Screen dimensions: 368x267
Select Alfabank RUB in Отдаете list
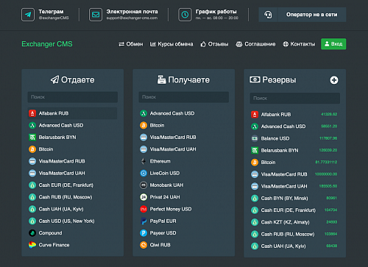[72, 113]
